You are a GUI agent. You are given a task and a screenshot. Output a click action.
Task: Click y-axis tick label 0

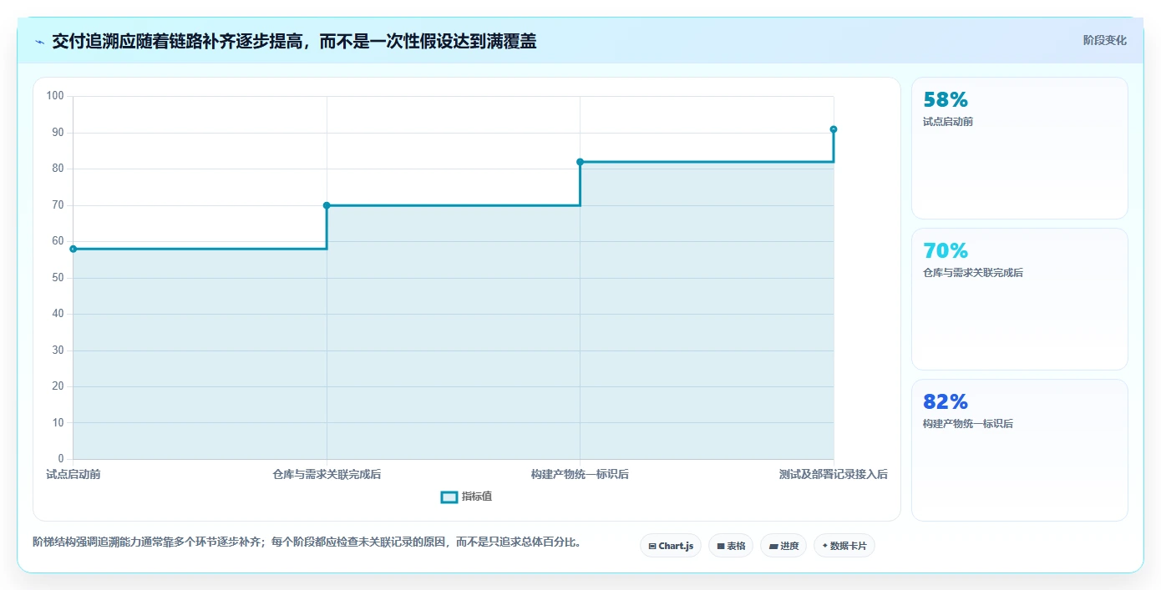point(61,459)
